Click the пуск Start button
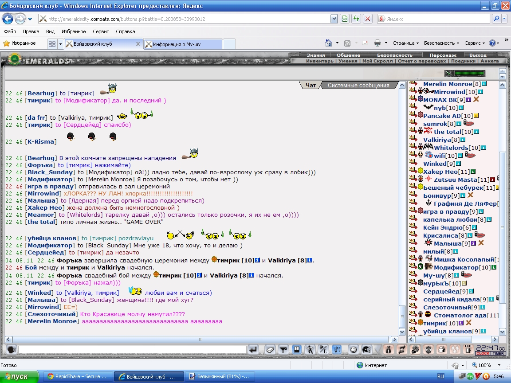This screenshot has width=511, height=383. pos(19,376)
